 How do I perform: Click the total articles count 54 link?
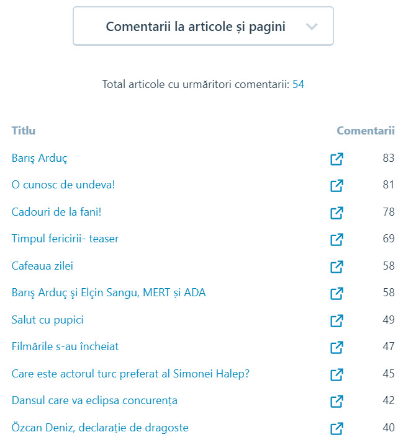point(298,84)
